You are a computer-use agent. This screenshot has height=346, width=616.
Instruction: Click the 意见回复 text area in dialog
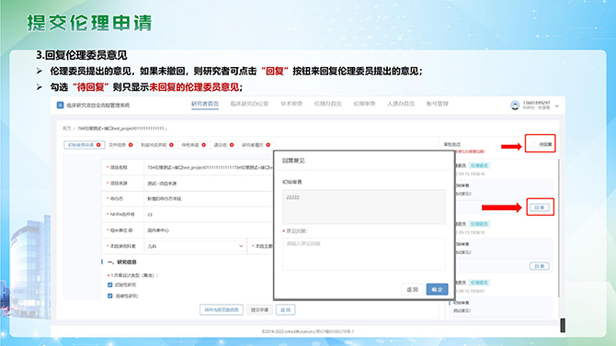(x=364, y=254)
